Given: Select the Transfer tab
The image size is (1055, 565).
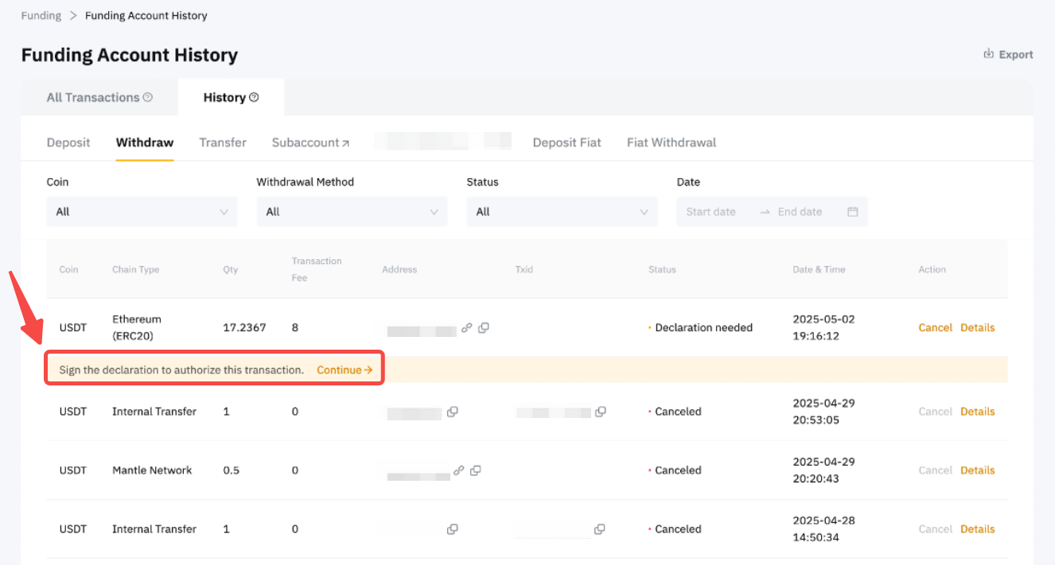Looking at the screenshot, I should (223, 142).
